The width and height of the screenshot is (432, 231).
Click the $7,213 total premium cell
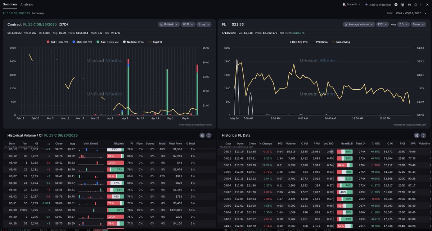click(x=177, y=156)
